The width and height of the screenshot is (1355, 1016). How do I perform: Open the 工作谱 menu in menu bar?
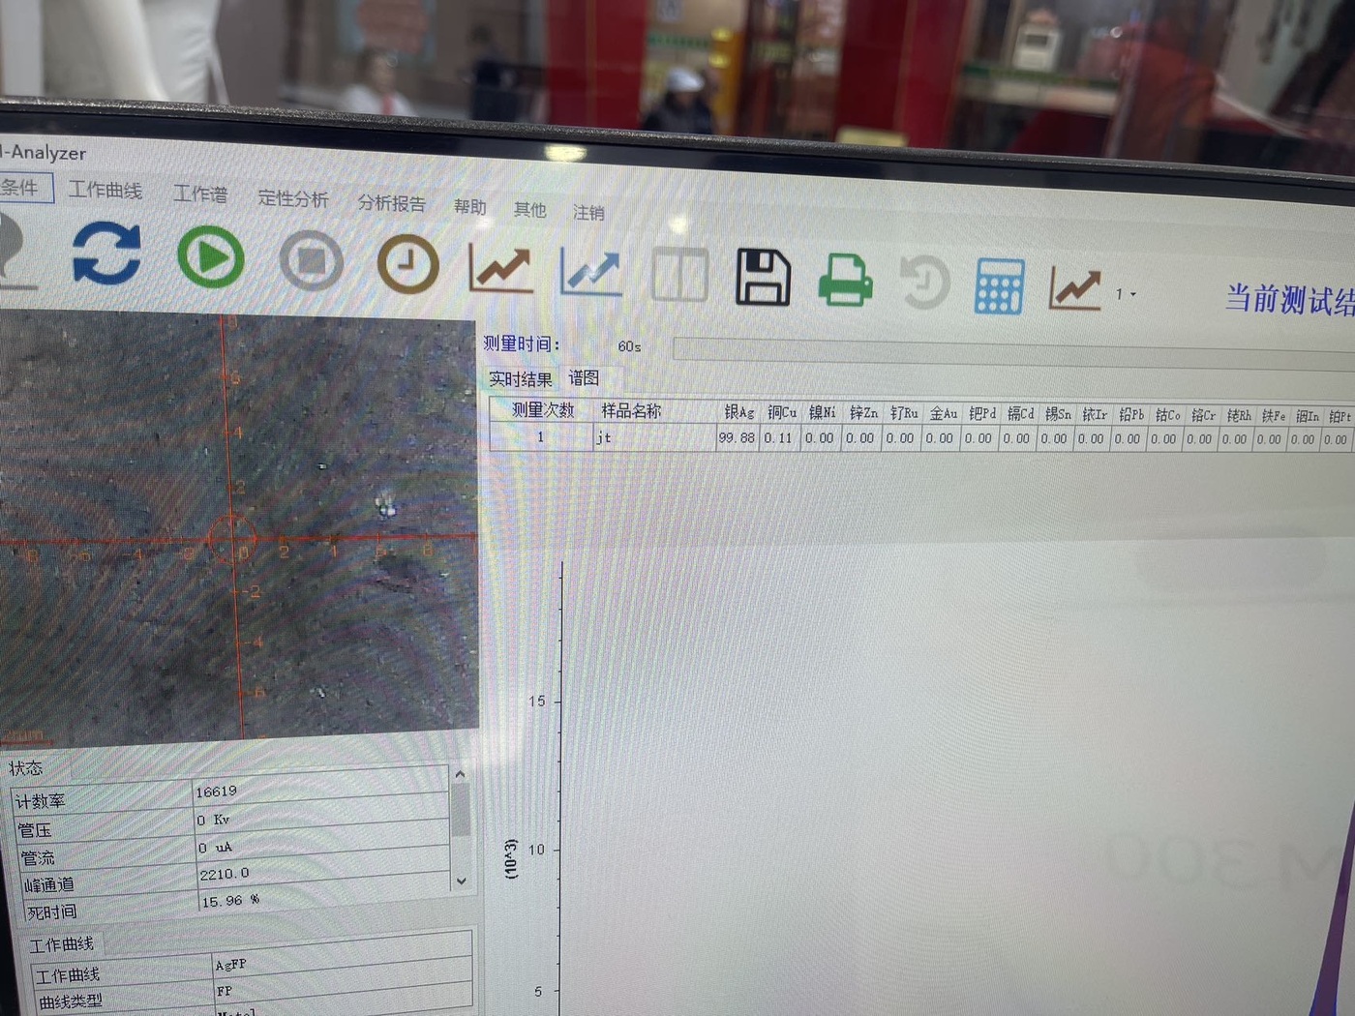click(199, 194)
